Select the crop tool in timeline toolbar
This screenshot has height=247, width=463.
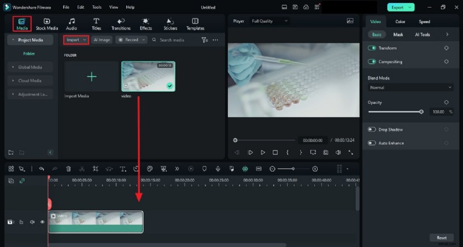click(x=95, y=169)
